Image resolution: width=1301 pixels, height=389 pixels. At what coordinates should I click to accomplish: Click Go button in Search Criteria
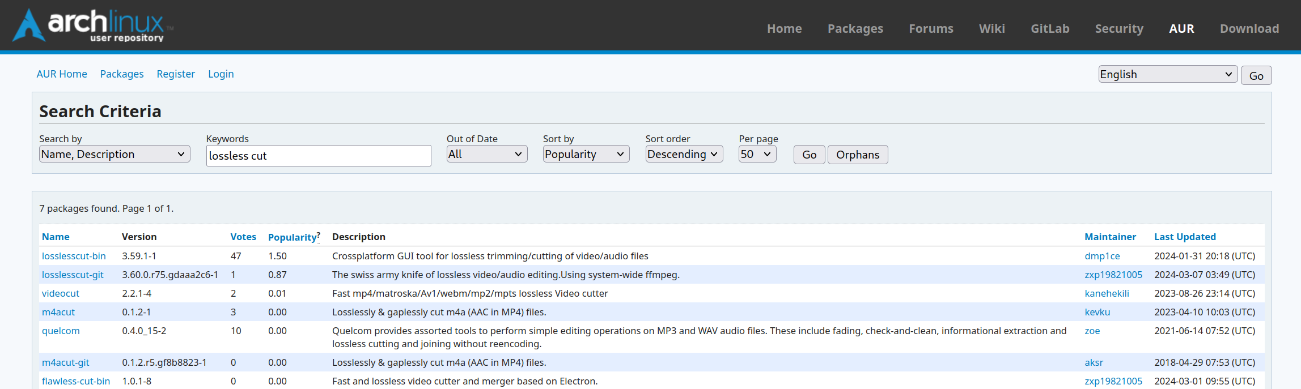(x=809, y=155)
